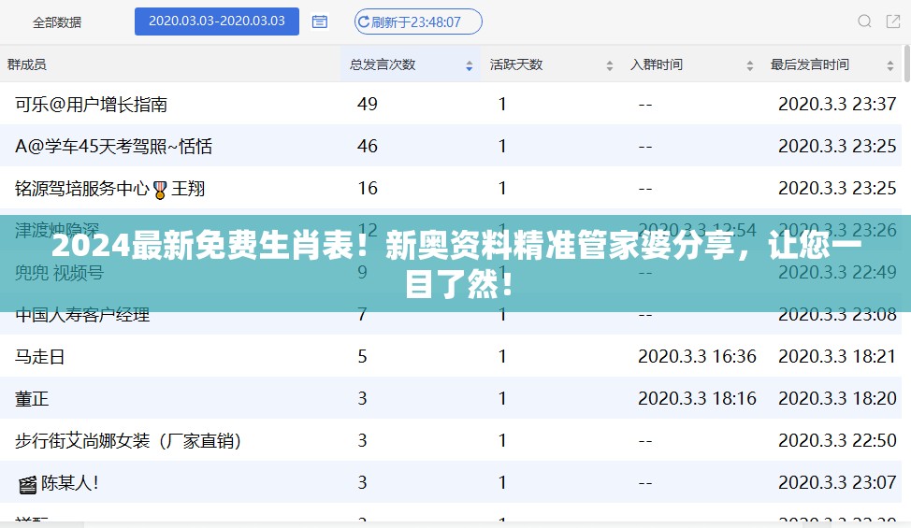Click the clapperboard icon beside 陈某人

click(27, 484)
